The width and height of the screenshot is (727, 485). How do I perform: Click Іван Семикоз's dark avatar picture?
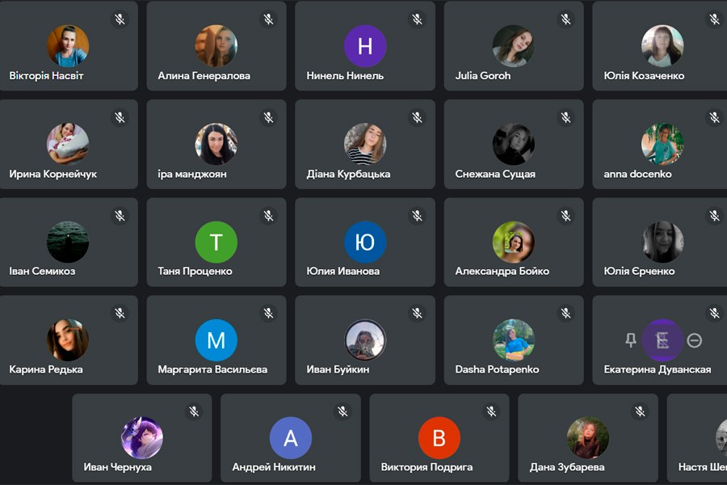point(68,242)
